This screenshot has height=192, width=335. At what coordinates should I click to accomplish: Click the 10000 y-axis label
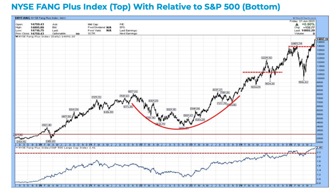[x=320, y=78]
